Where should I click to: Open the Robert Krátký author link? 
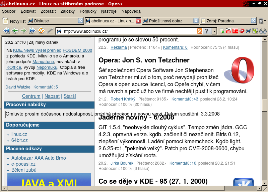[x=123, y=99]
